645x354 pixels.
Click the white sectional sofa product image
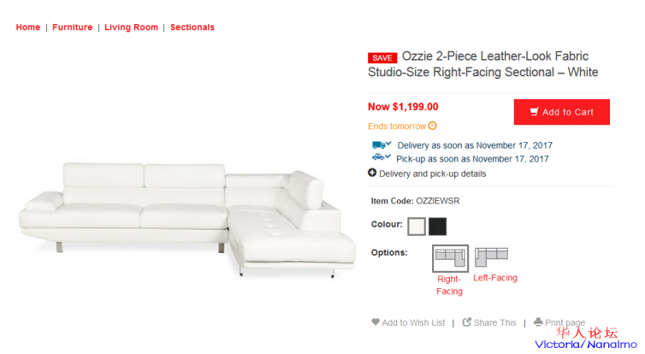(x=188, y=218)
